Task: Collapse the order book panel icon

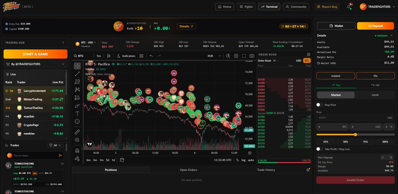Action: pyautogui.click(x=308, y=54)
